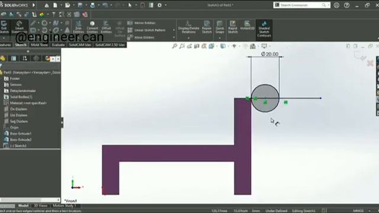Click the Exit Sketch tool
The image size is (379, 213).
point(4,27)
